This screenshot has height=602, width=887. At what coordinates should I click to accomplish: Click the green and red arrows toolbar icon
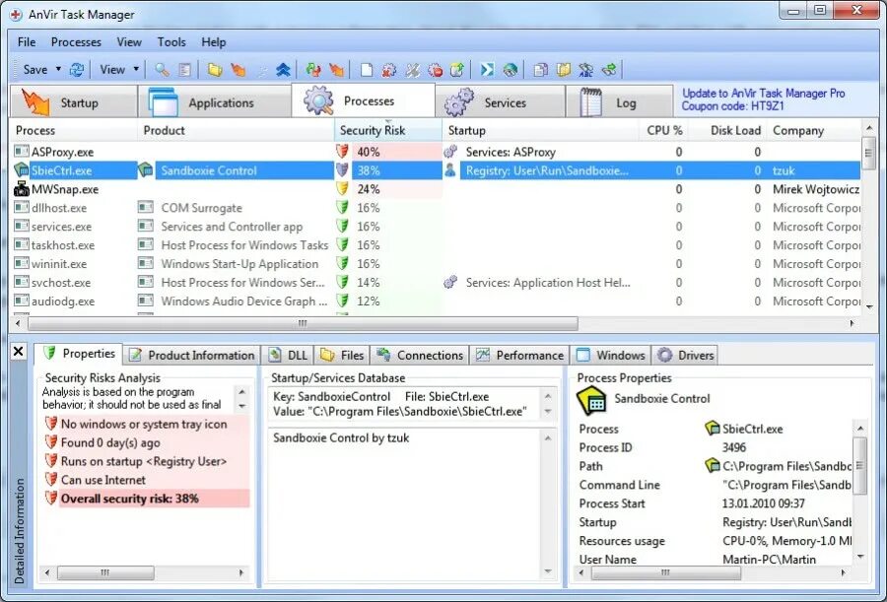(x=312, y=70)
